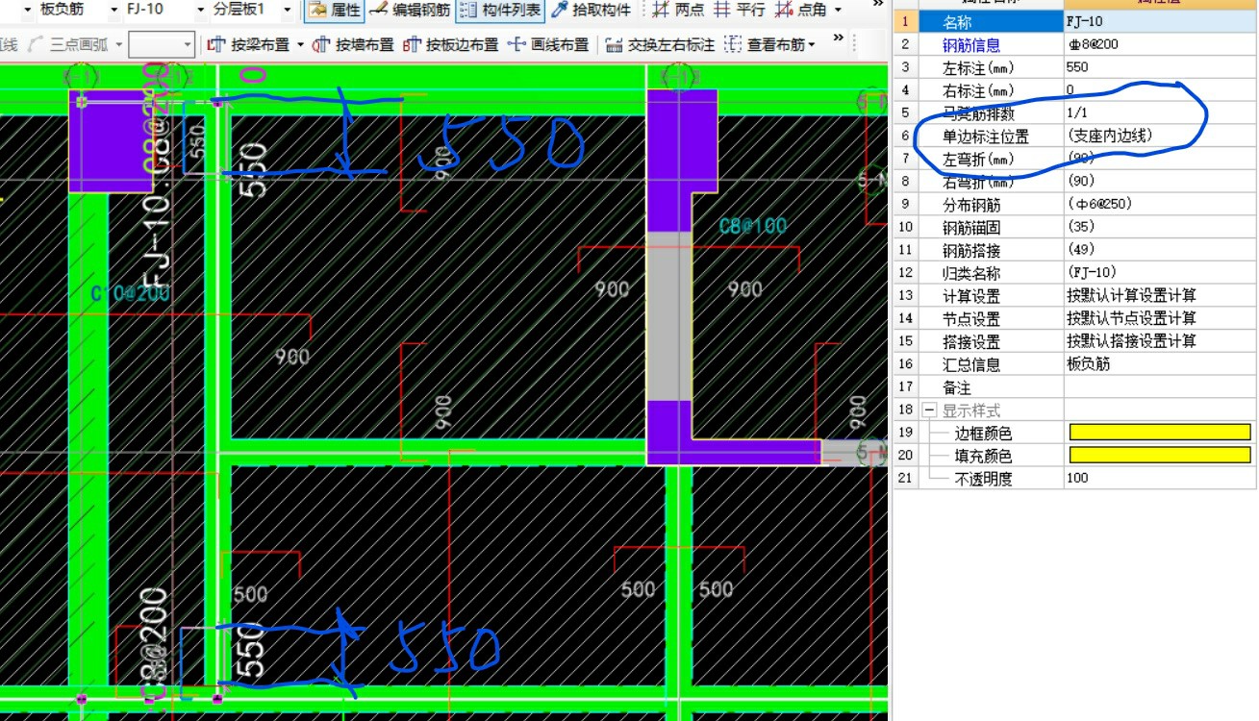
Task: Click the 钢筋锚固 value (35)
Action: (x=1160, y=227)
